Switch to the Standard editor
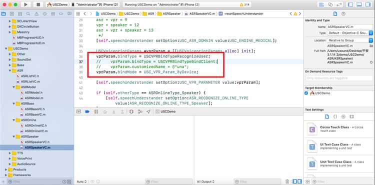The width and height of the screenshot is (375, 185). point(321,4)
